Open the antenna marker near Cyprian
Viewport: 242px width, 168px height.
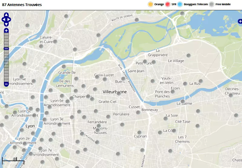point(139,132)
